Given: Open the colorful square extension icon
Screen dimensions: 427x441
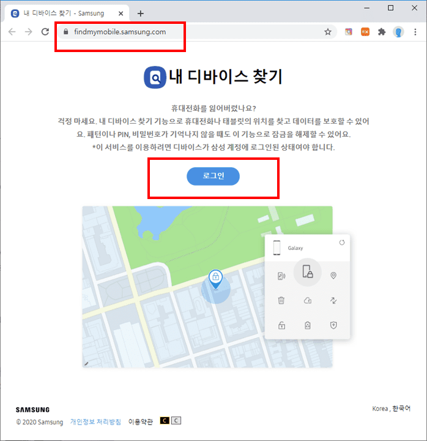Looking at the screenshot, I should pyautogui.click(x=349, y=32).
